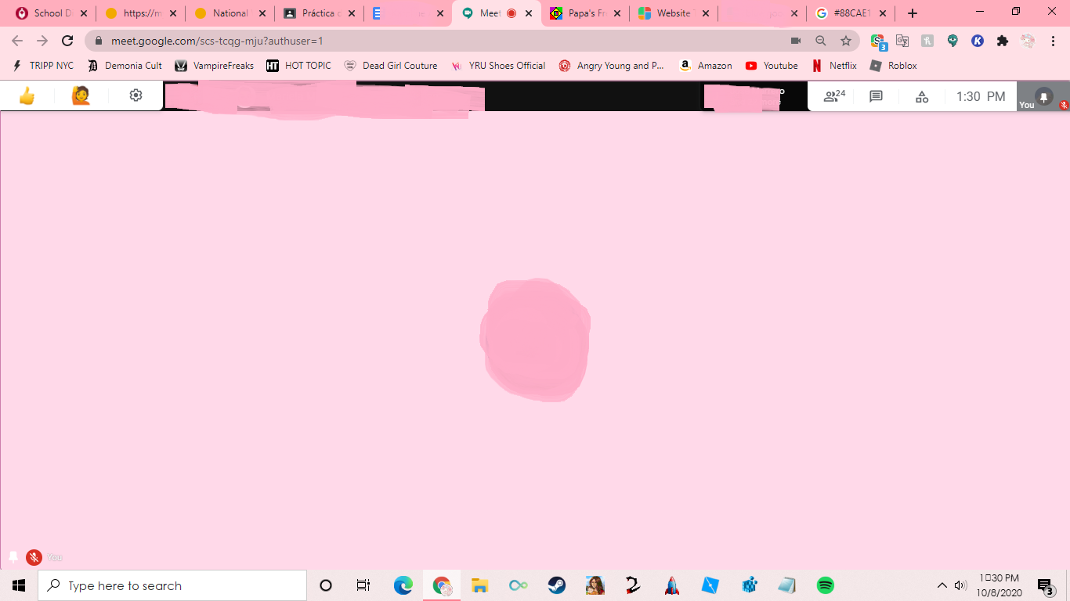The image size is (1070, 601).
Task: Toggle camera permission icon in address bar
Action: [x=796, y=41]
